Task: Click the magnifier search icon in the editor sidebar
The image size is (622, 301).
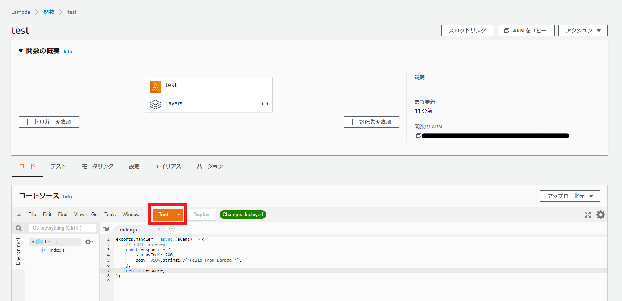Action: pyautogui.click(x=18, y=228)
